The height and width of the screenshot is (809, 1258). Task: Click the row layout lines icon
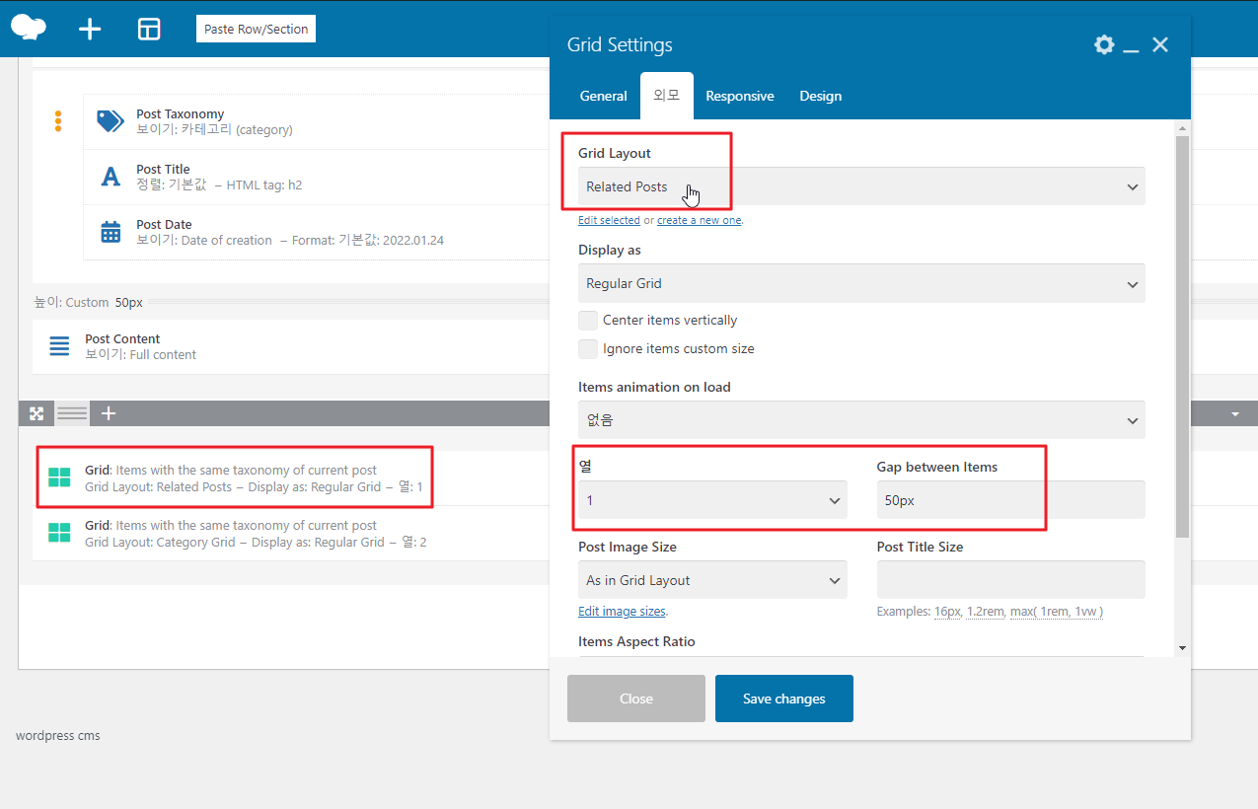coord(72,413)
